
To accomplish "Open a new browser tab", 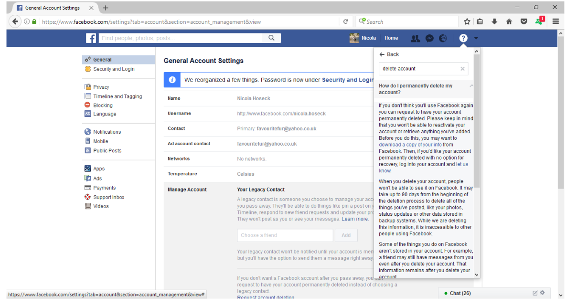I will pos(106,8).
